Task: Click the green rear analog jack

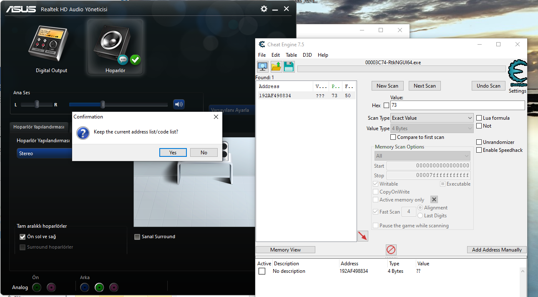Action: click(99, 287)
